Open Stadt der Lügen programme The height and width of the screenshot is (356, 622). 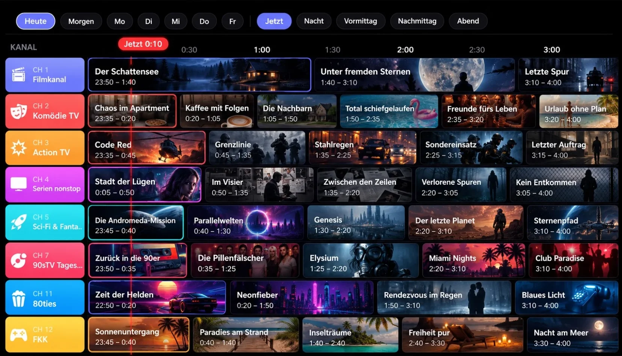click(x=145, y=184)
